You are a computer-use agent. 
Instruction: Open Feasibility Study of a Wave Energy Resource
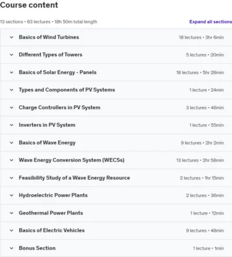pos(74,178)
